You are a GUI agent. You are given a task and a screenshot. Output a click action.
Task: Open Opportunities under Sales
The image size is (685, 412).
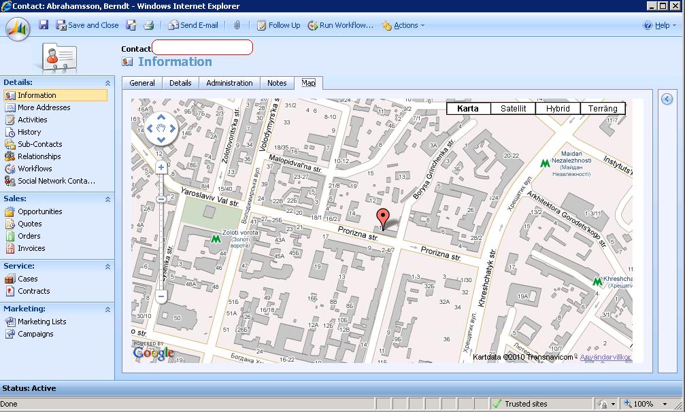[x=33, y=211]
